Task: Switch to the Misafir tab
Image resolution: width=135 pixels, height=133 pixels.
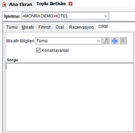Action: click(x=28, y=27)
